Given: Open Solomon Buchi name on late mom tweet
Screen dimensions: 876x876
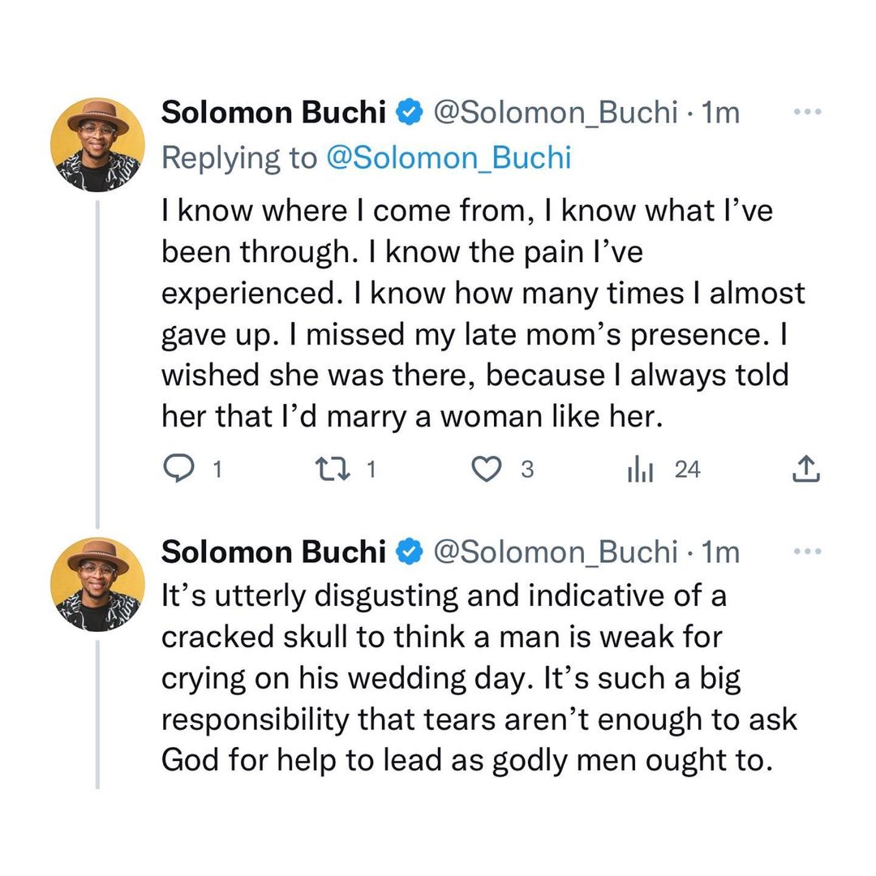Looking at the screenshot, I should 273,114.
